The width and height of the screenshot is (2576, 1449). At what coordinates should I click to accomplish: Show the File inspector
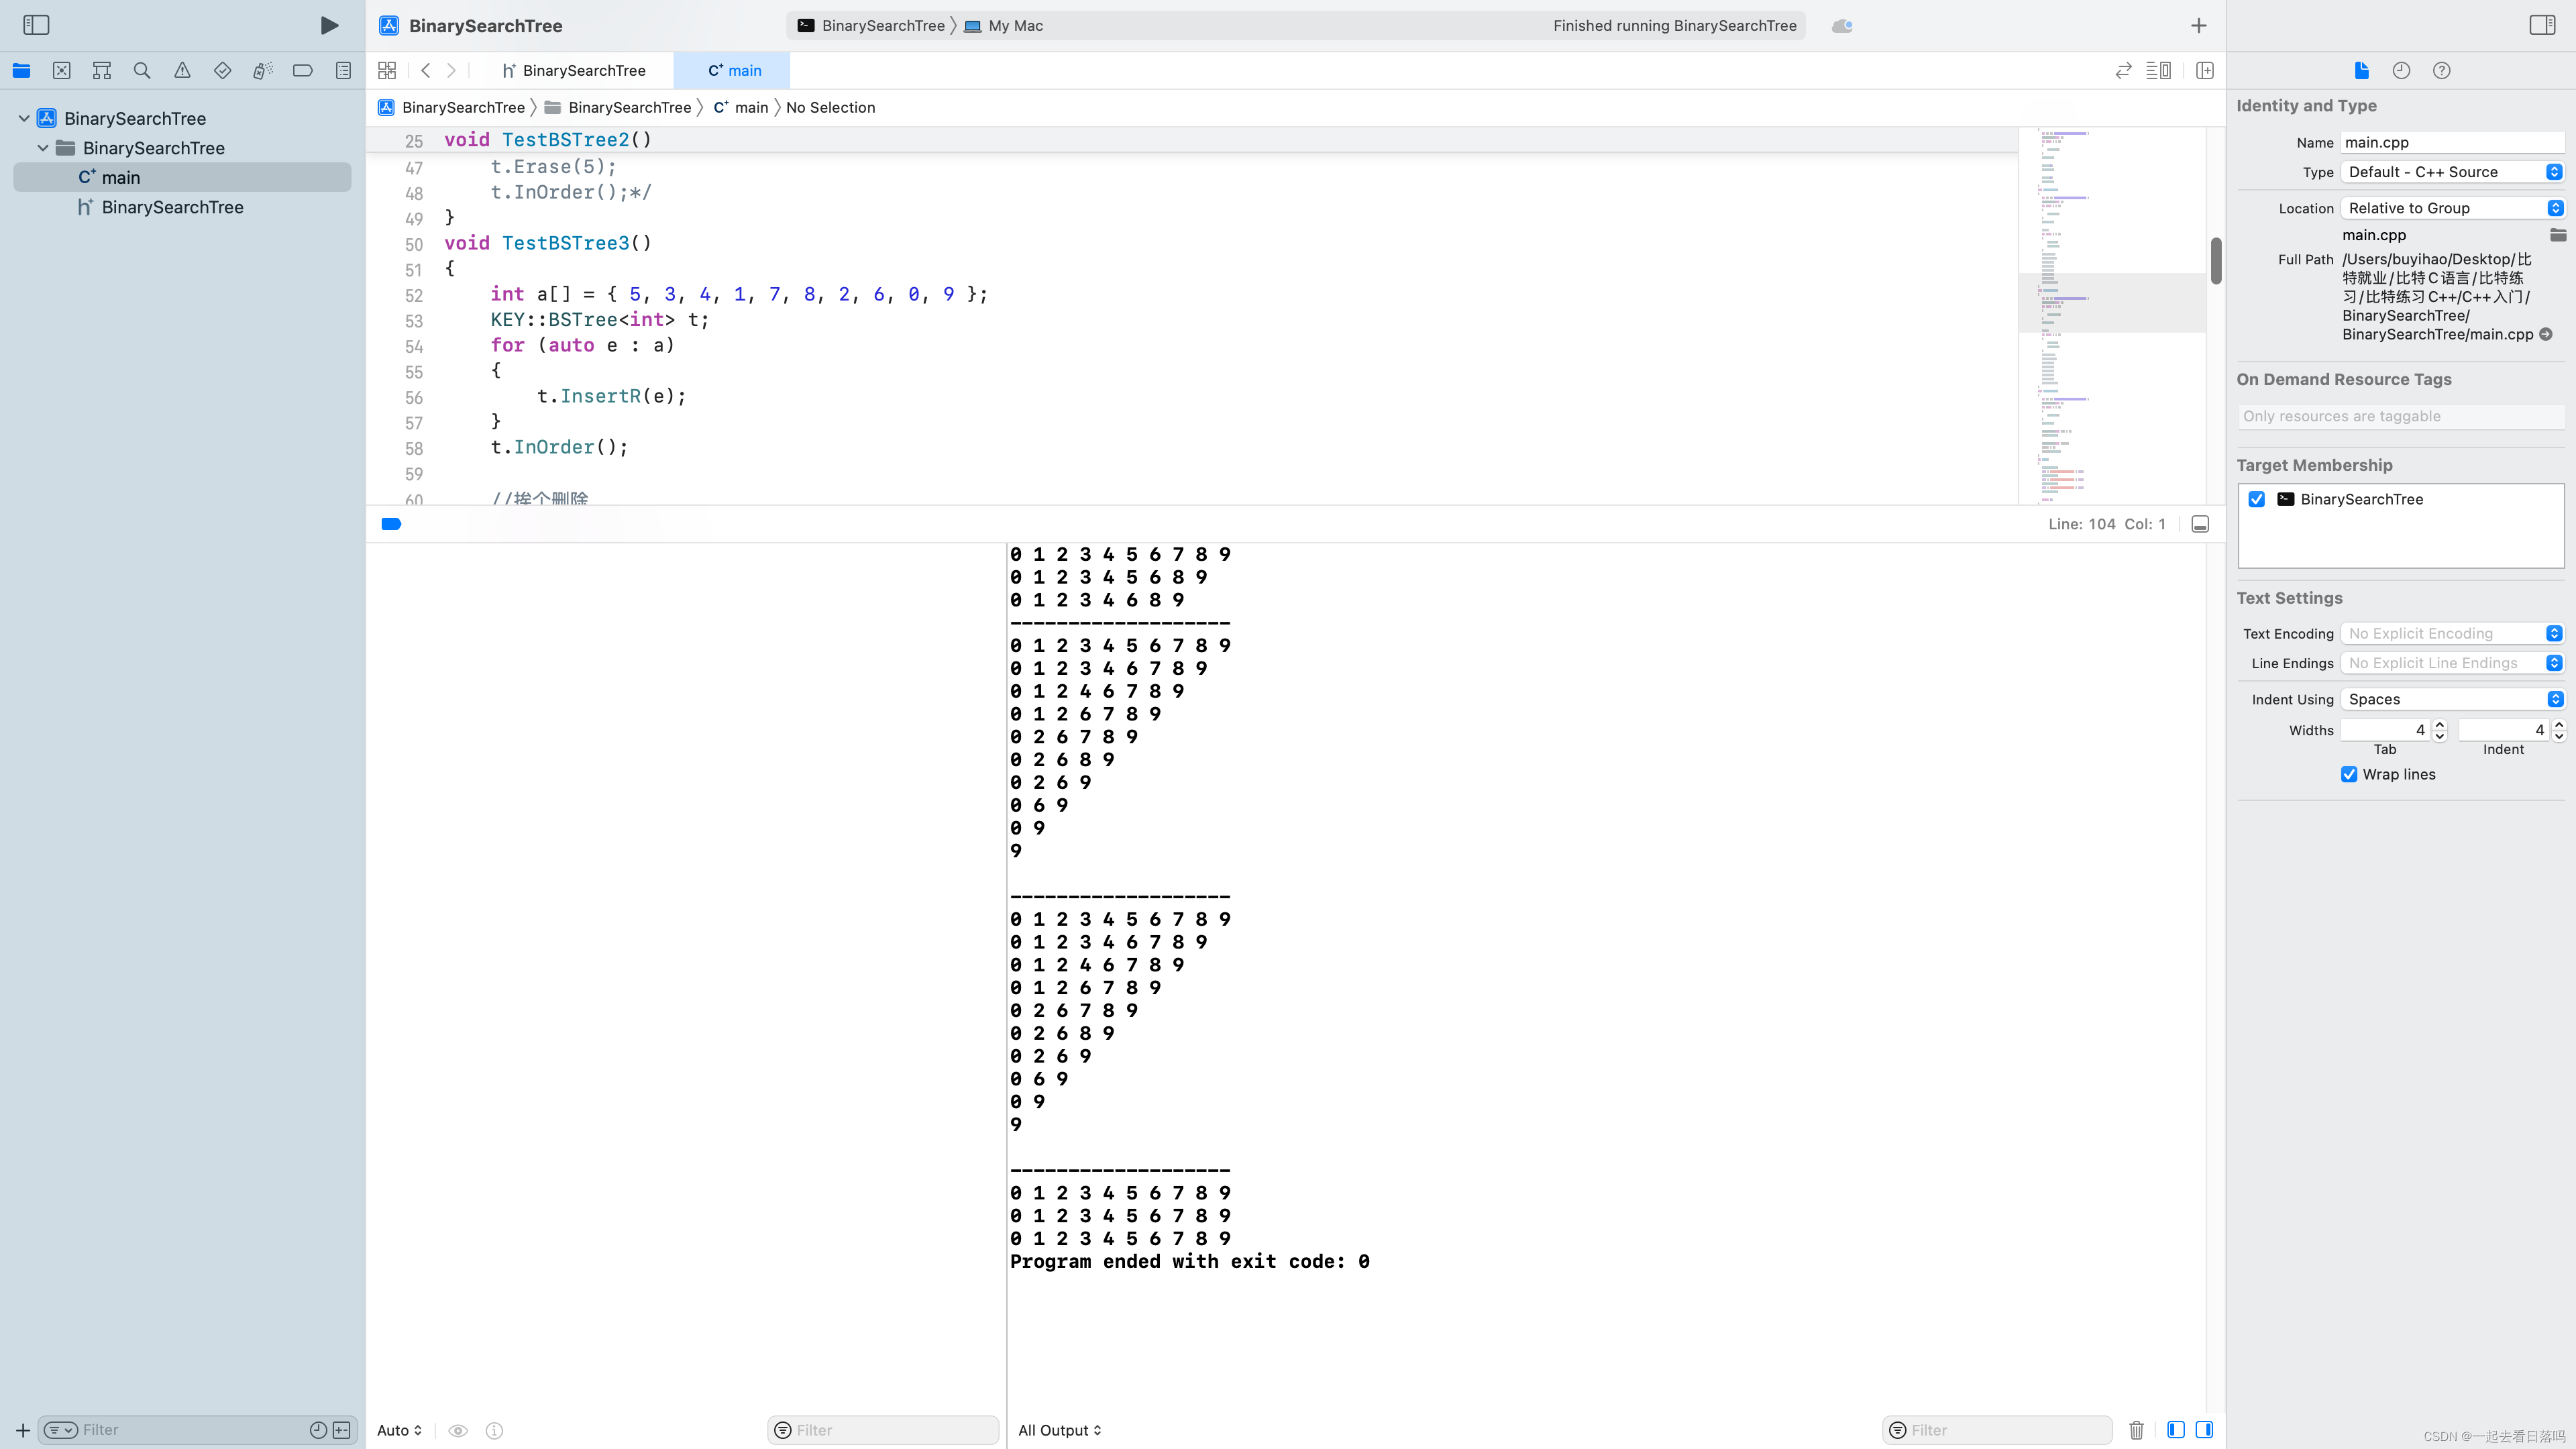pos(2361,70)
